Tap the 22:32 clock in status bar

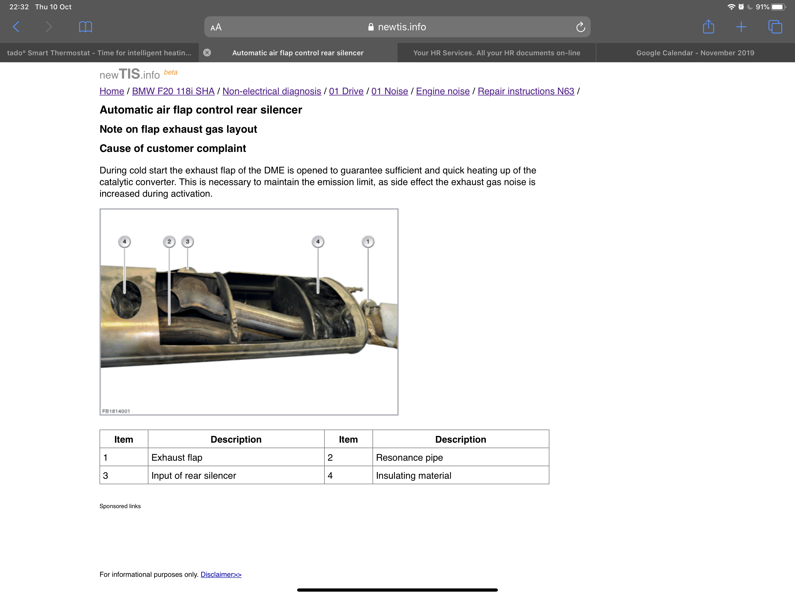tap(19, 7)
